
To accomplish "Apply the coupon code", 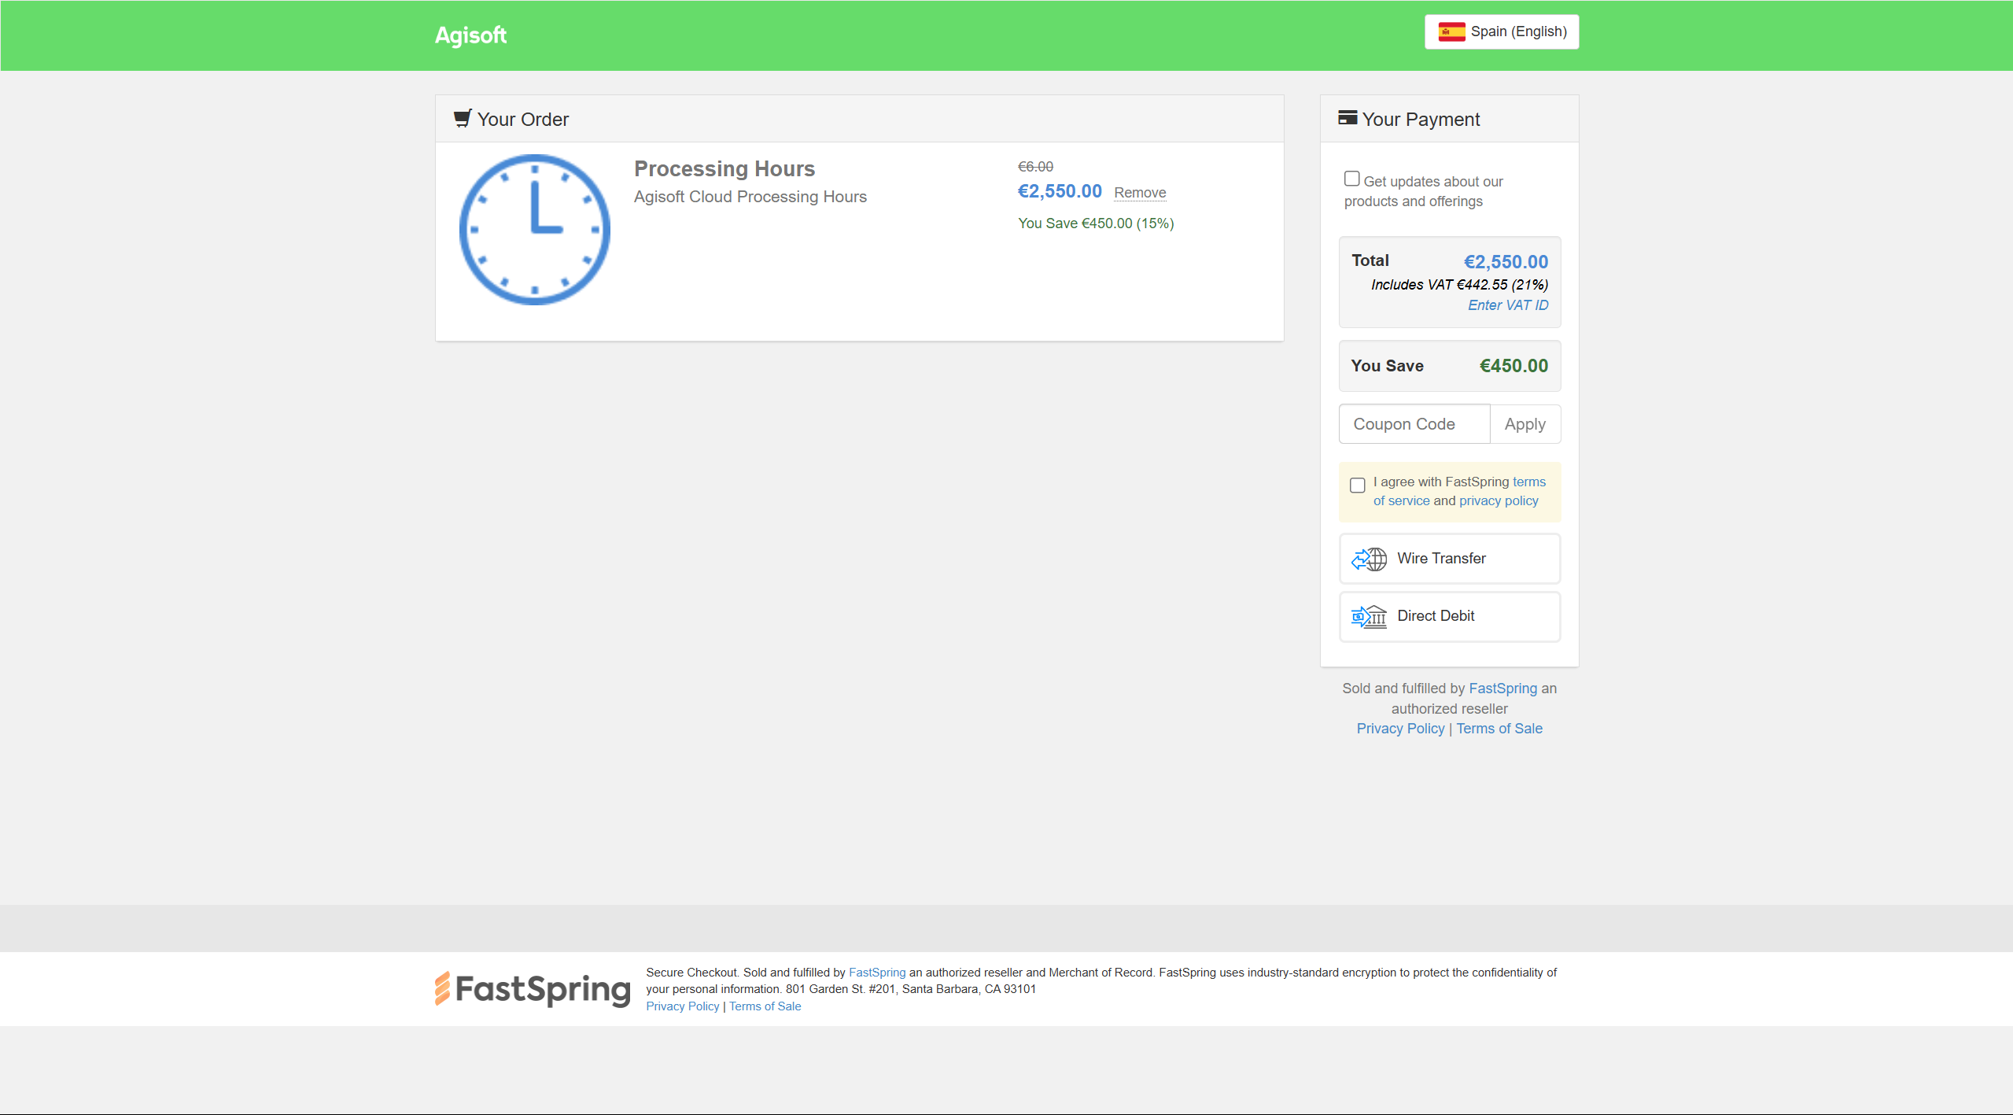I will tap(1524, 424).
